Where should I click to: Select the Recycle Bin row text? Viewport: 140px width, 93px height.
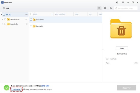40,26
